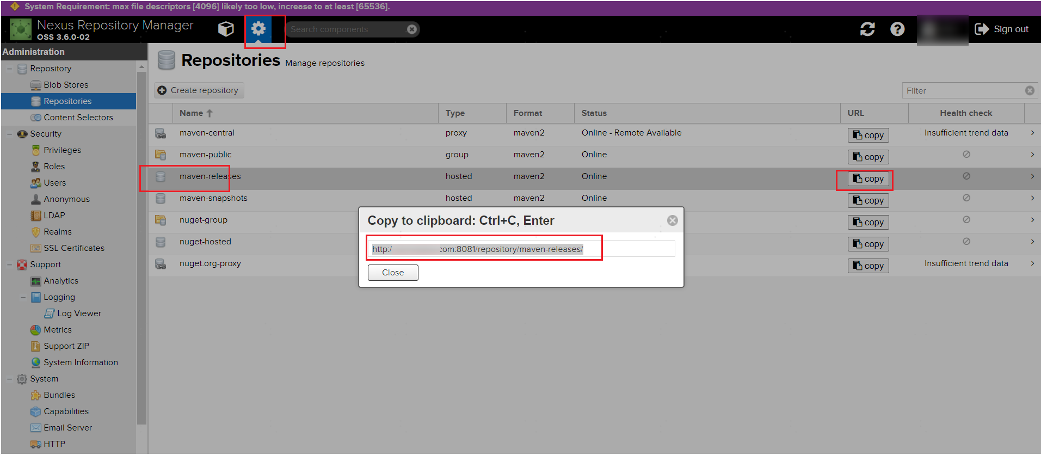Click the sidebar vertical scrollbar
The width and height of the screenshot is (1041, 455).
click(141, 248)
